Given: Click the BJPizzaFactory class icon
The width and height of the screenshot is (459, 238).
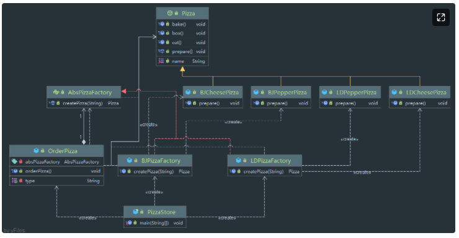Looking at the screenshot, I should click(130, 160).
